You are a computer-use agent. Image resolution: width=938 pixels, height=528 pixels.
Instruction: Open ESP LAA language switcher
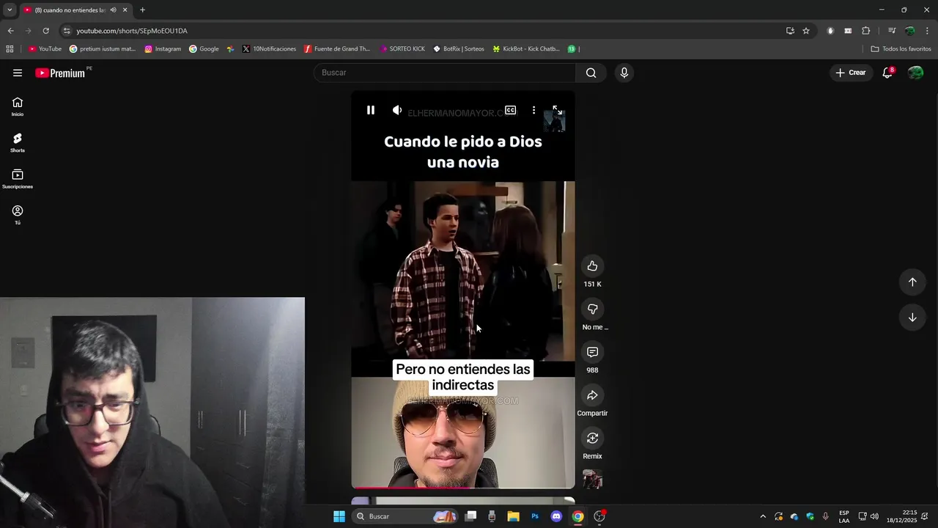pos(844,516)
